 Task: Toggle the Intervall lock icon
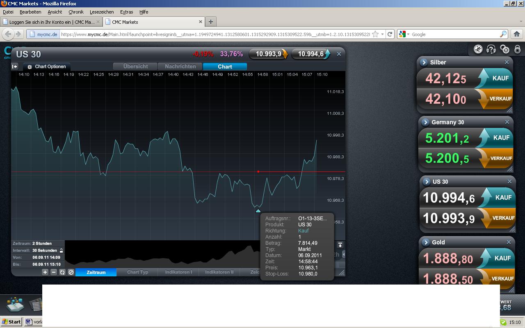62,251
